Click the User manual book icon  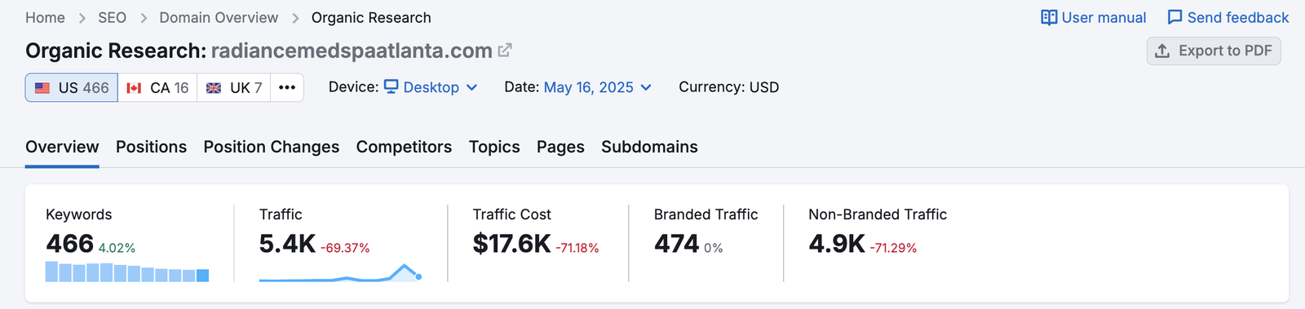click(x=1049, y=17)
